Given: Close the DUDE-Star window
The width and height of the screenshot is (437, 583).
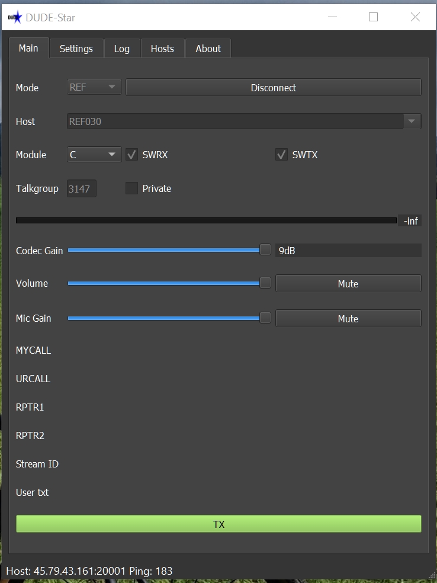Looking at the screenshot, I should point(415,17).
